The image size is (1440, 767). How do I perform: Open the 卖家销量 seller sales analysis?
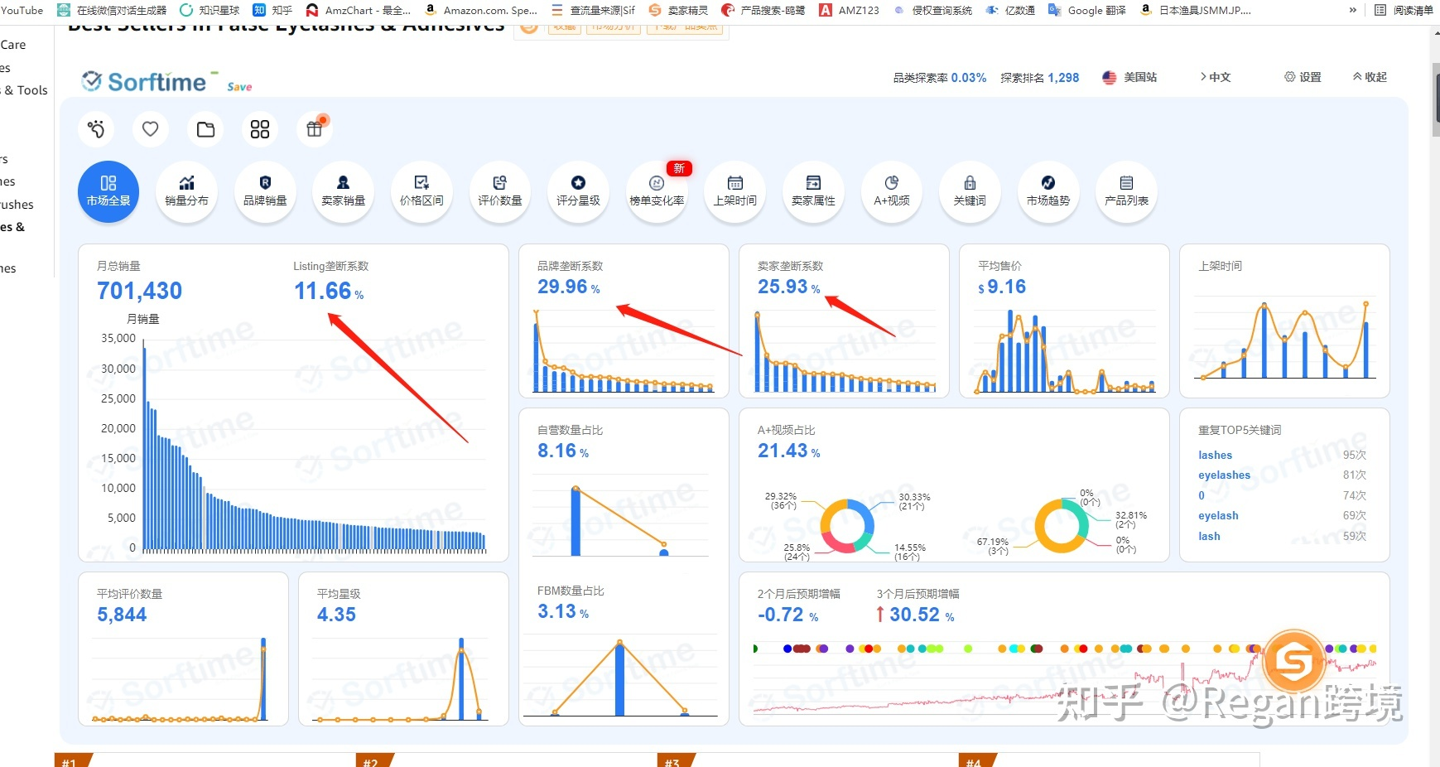pyautogui.click(x=343, y=191)
